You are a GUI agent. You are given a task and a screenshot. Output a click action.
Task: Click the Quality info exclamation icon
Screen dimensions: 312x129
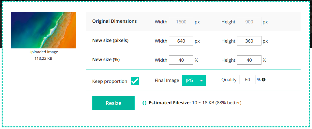264,80
